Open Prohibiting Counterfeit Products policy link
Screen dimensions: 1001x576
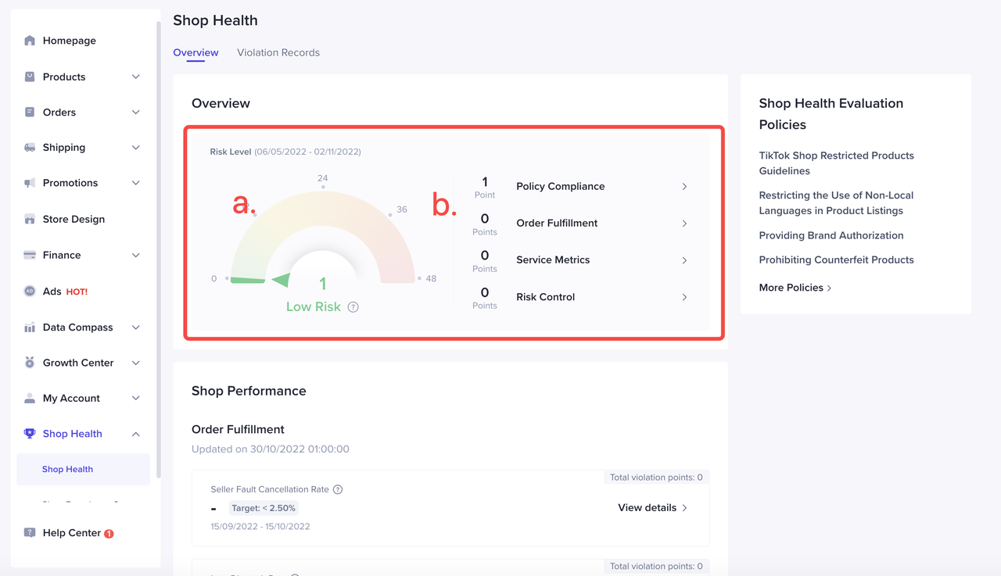[836, 259]
